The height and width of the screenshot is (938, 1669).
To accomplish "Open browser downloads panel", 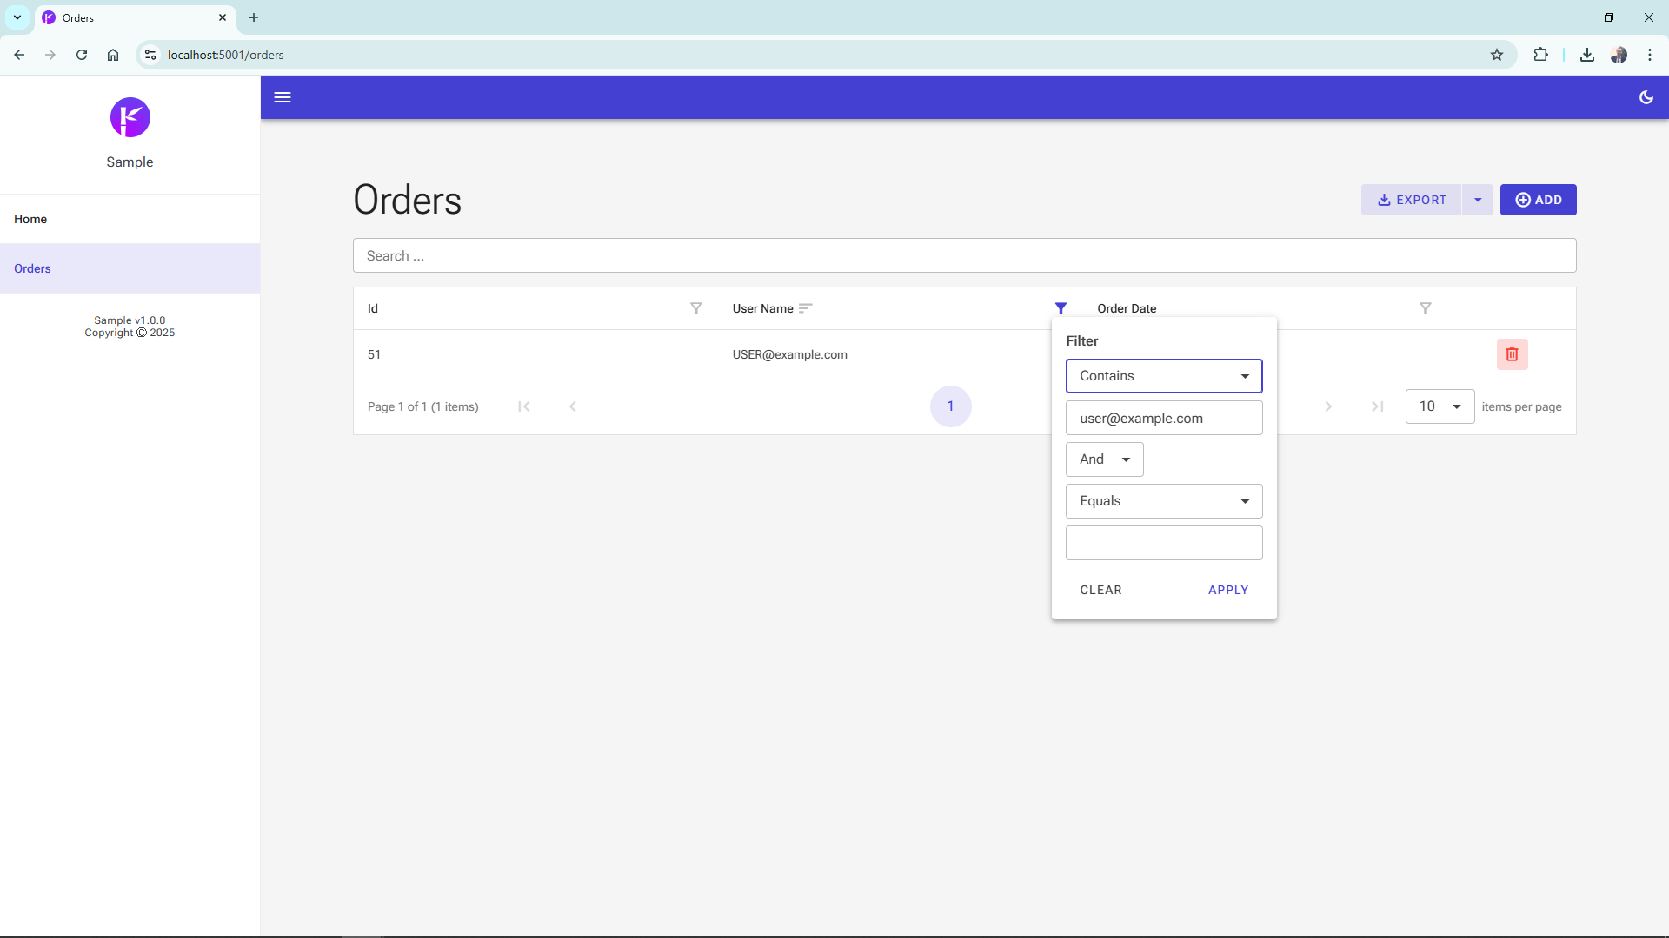I will coord(1587,55).
